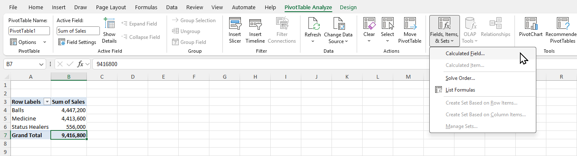Switch to the View tab
This screenshot has height=156, width=577.
(217, 7)
